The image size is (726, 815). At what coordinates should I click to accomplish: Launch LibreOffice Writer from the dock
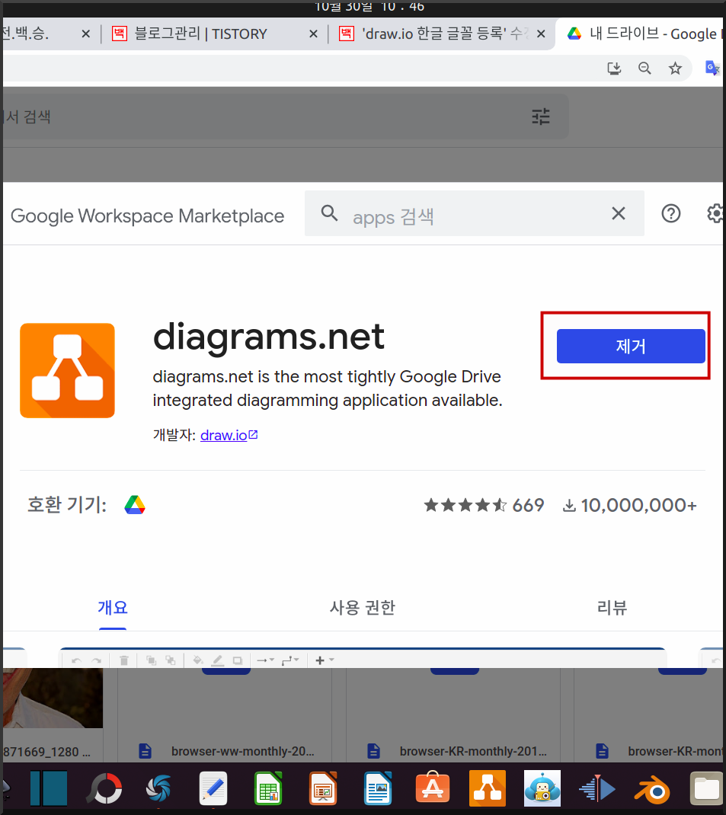coord(378,788)
